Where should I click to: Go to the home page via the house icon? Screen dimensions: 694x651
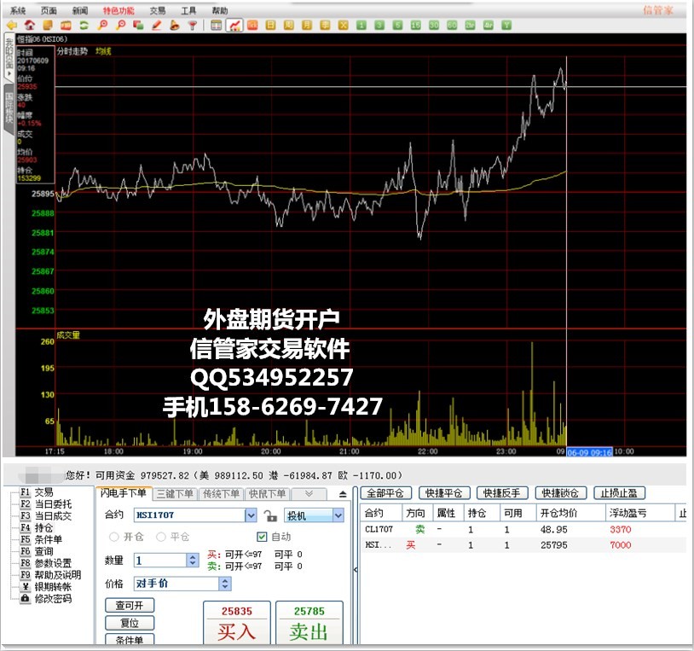click(30, 26)
